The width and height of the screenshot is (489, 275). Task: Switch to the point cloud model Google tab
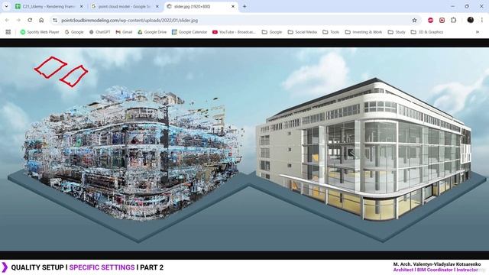[x=124, y=6]
